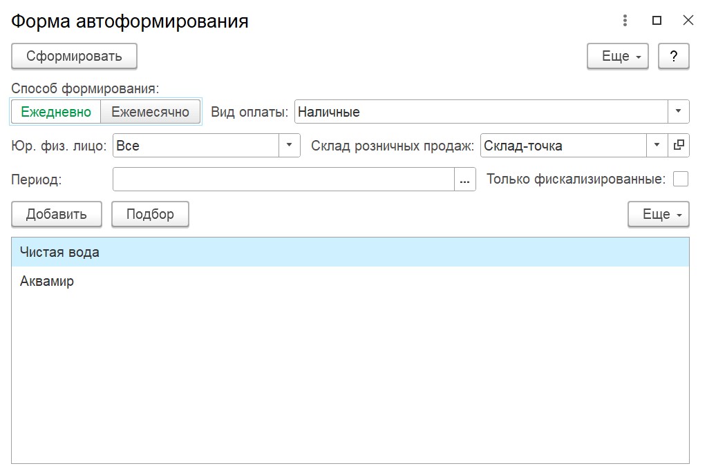This screenshot has width=707, height=475.
Task: Enable Только фискализированные checkbox
Action: (x=681, y=179)
